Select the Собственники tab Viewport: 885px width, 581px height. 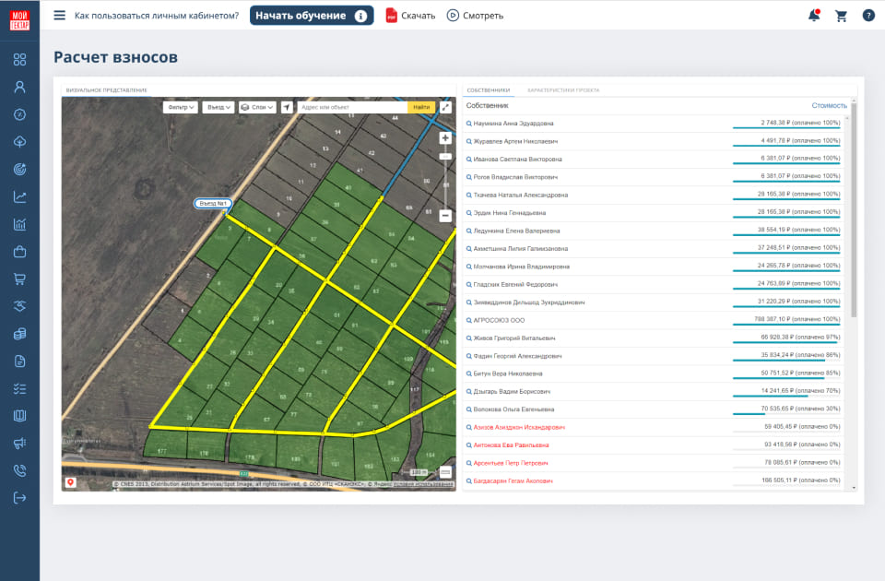click(x=488, y=90)
